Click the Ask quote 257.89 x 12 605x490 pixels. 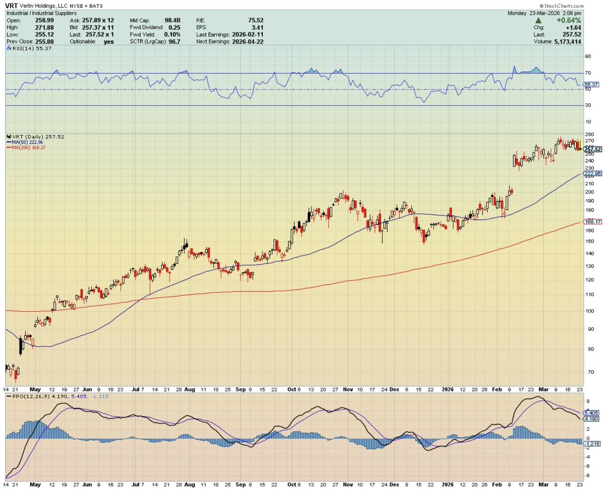tap(97, 20)
